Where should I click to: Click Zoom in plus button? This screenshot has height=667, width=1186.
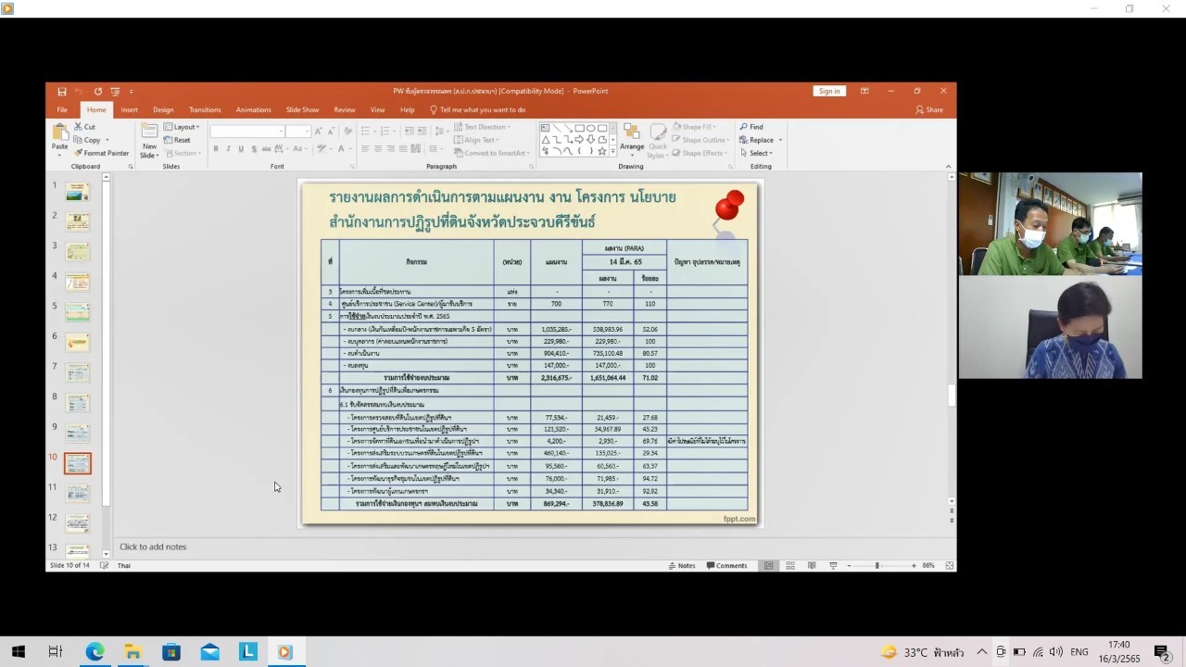(914, 565)
